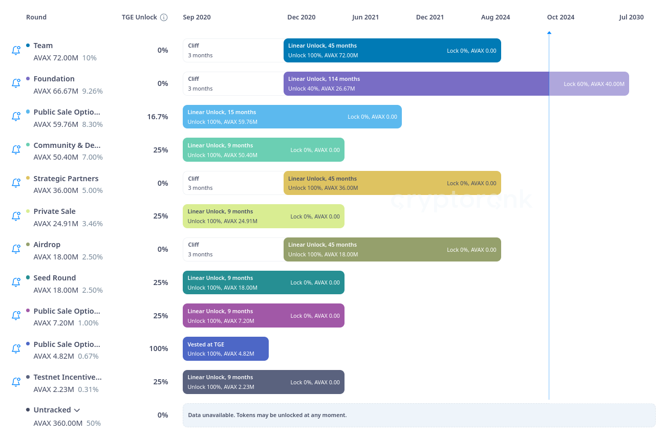
Task: Click the Airdrop AVAX 18.00M unlock bar
Action: point(392,249)
